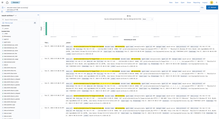Click the filter options icon below query bar
The image size is (219, 119).
point(2,12)
